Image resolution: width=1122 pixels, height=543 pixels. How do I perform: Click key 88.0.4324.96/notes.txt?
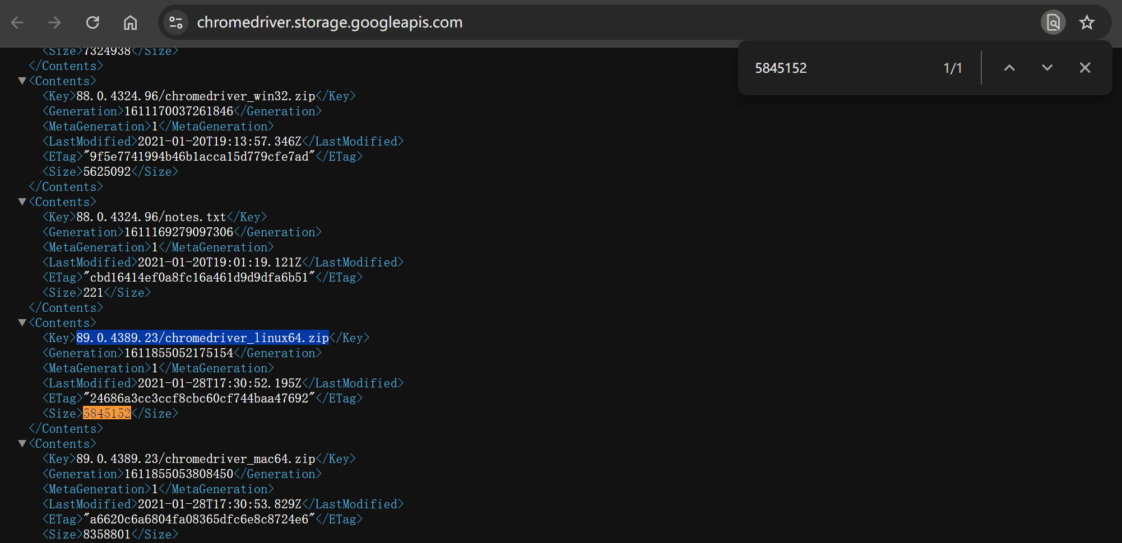coord(151,217)
